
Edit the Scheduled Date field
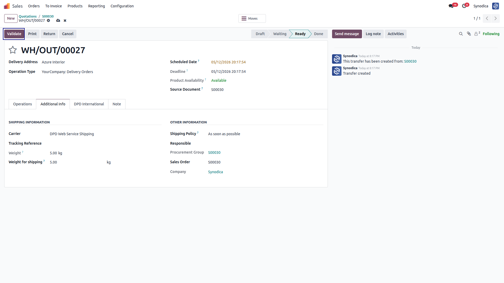pyautogui.click(x=267, y=62)
